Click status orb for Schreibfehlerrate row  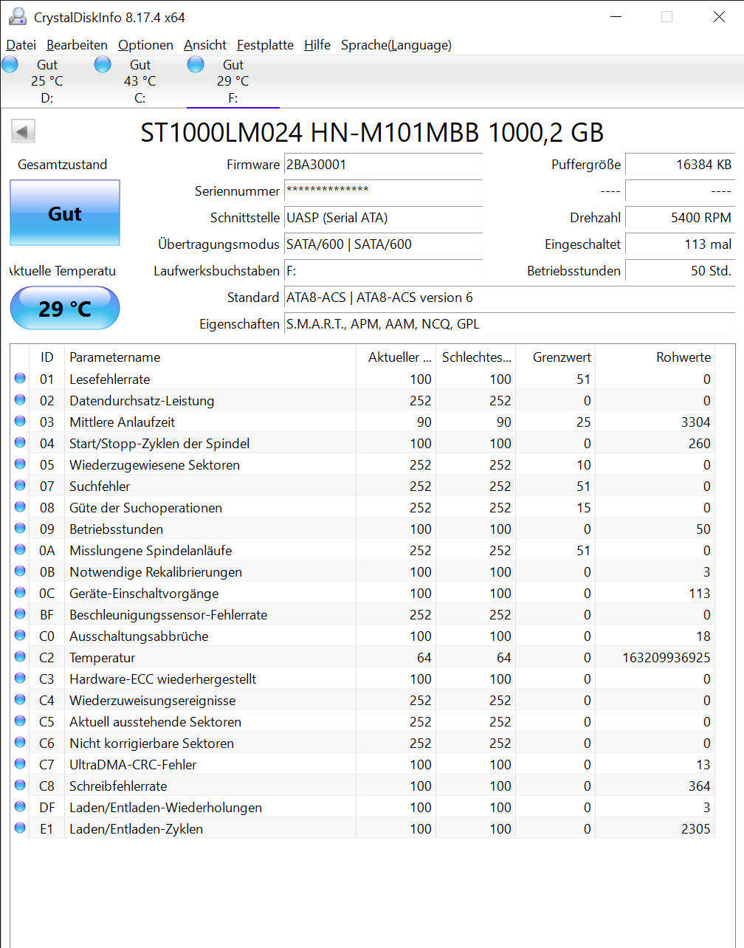click(x=20, y=786)
